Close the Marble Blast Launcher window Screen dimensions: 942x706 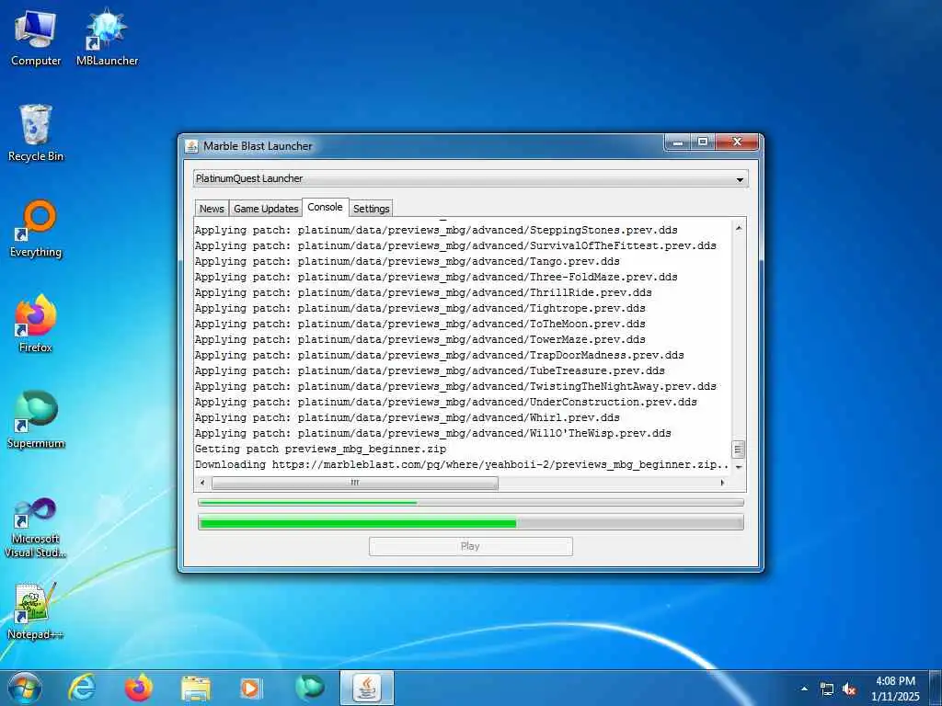tap(737, 142)
